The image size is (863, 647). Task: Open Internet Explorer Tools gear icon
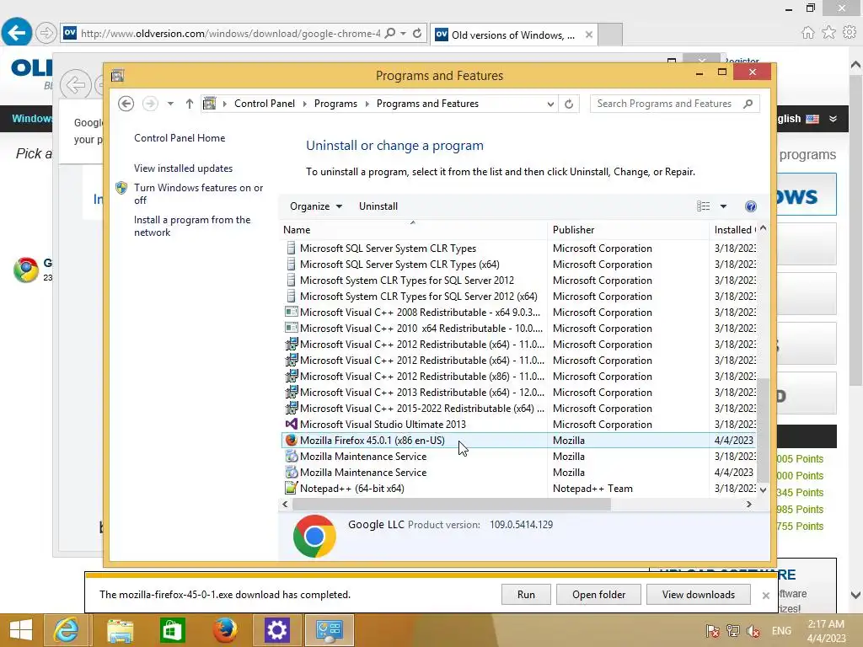850,33
